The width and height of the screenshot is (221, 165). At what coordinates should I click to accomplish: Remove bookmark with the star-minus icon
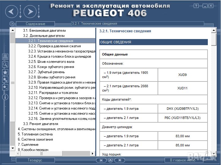(5, 87)
